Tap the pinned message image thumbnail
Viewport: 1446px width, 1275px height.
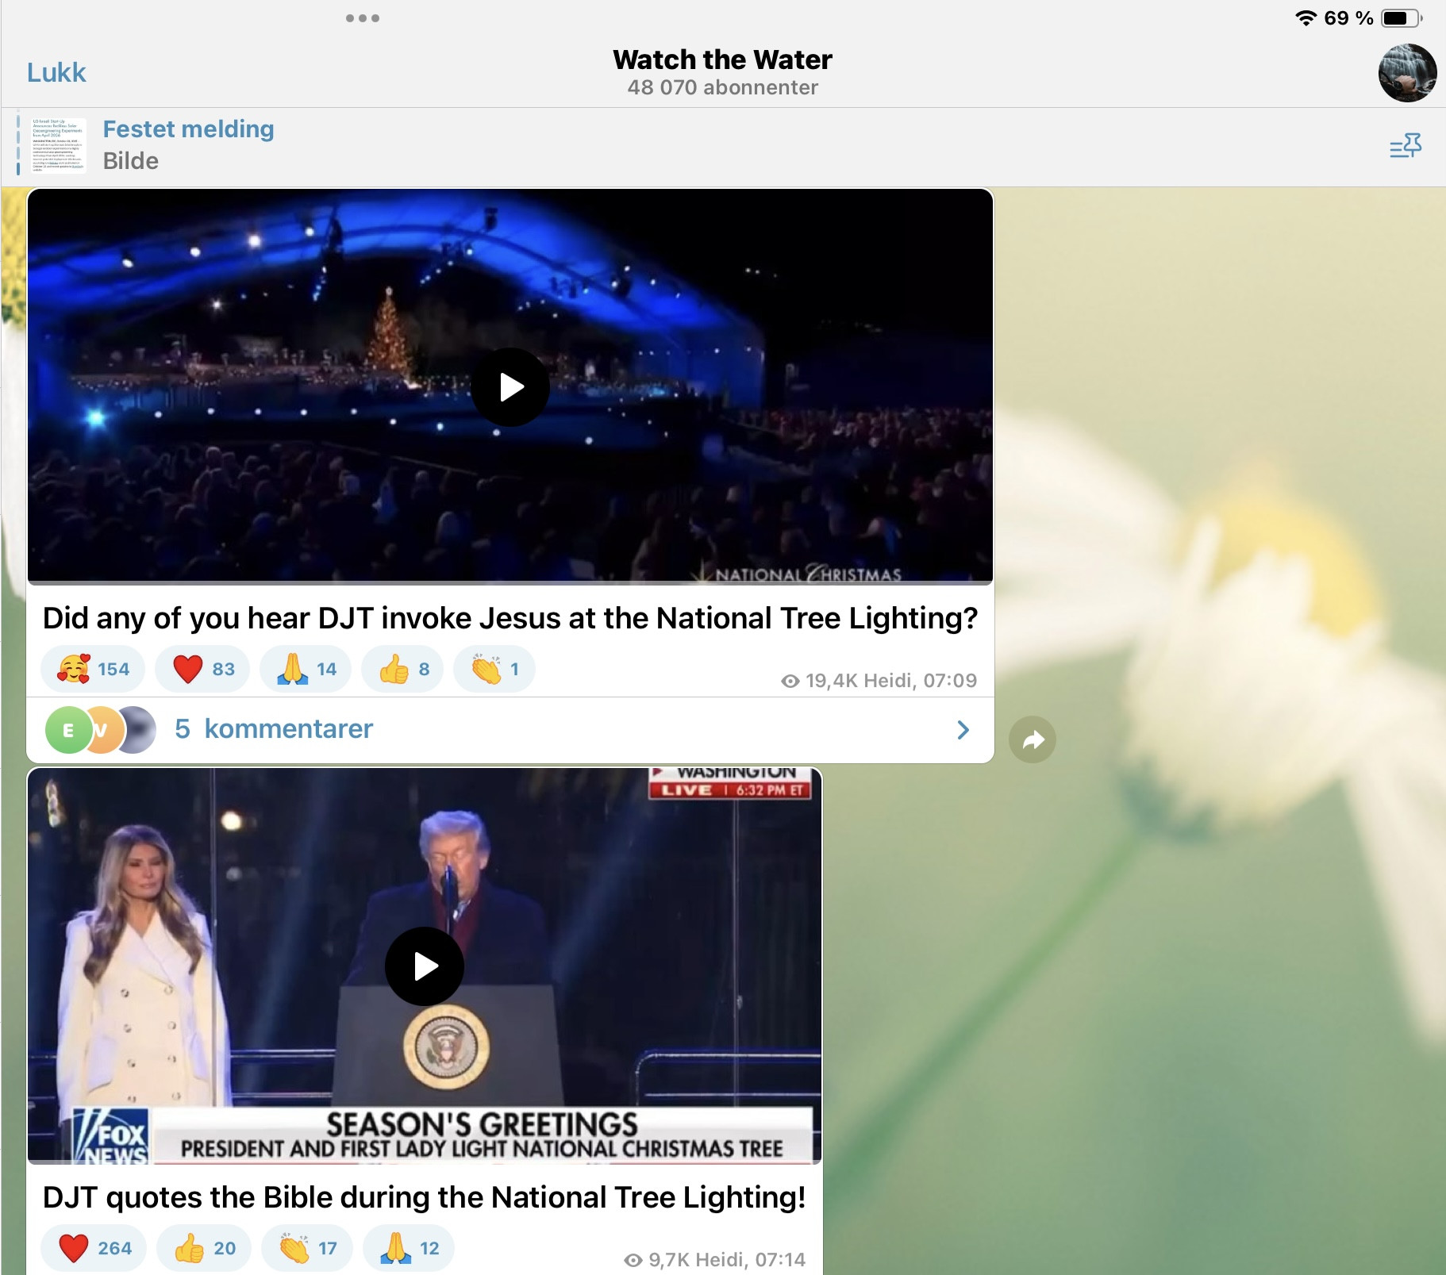pos(59,146)
